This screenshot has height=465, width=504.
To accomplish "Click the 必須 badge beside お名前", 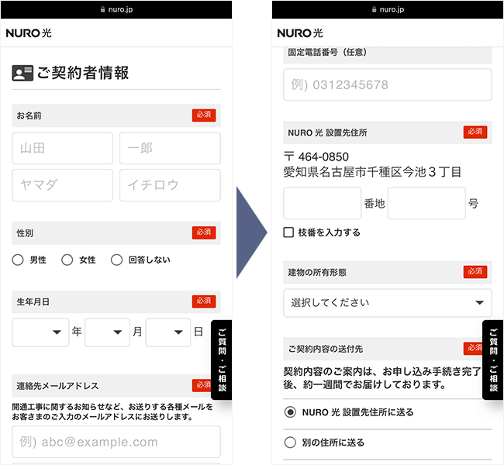I will [x=204, y=115].
